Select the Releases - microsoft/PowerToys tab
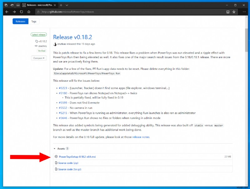Image resolution: width=250 pixels, height=189 pixels. coord(39,5)
